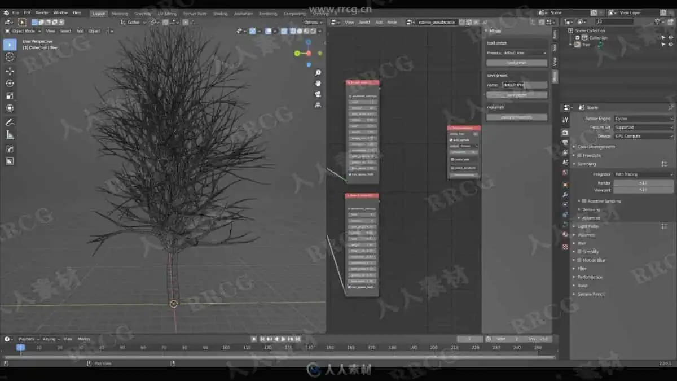Switch to the Shading workspace tab
Screen dimensions: 677x381
[x=220, y=14]
